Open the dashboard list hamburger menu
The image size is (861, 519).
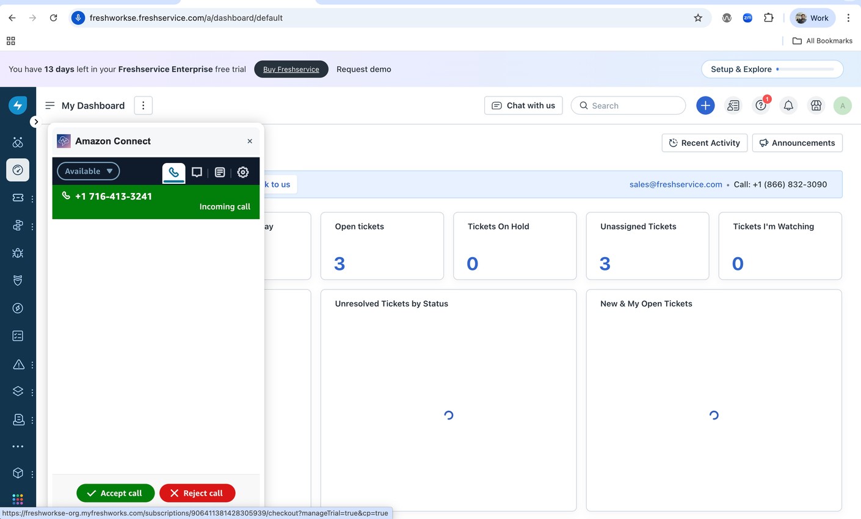pos(49,105)
